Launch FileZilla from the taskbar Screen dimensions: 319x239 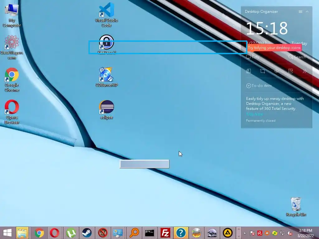click(165, 233)
